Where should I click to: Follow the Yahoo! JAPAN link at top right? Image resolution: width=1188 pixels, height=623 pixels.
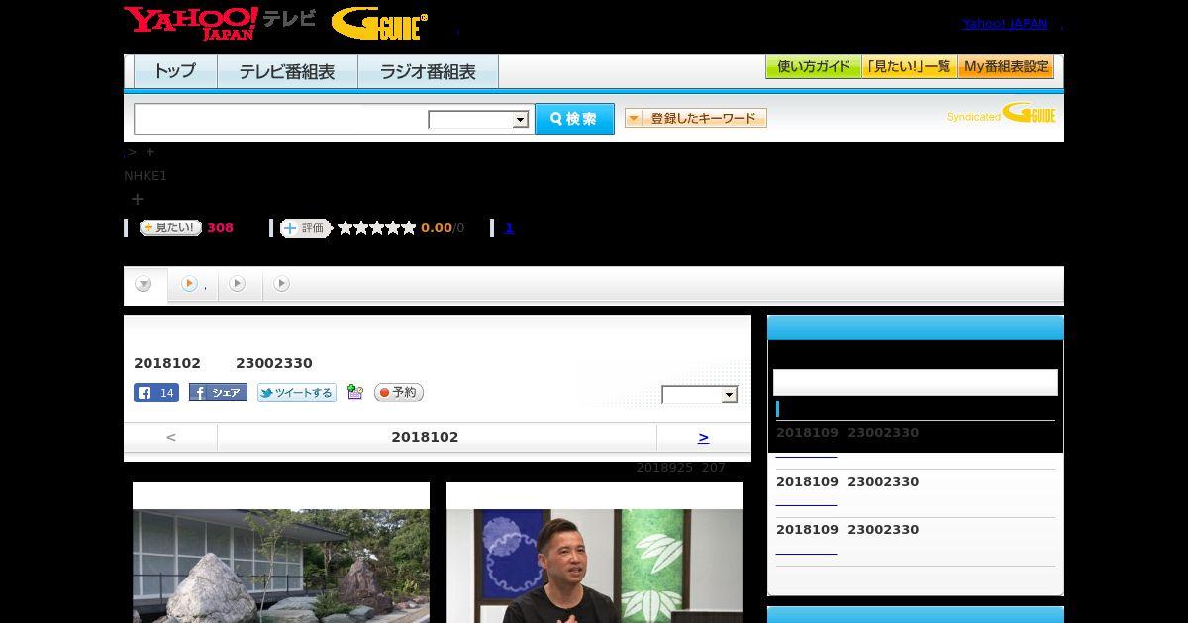[1005, 23]
